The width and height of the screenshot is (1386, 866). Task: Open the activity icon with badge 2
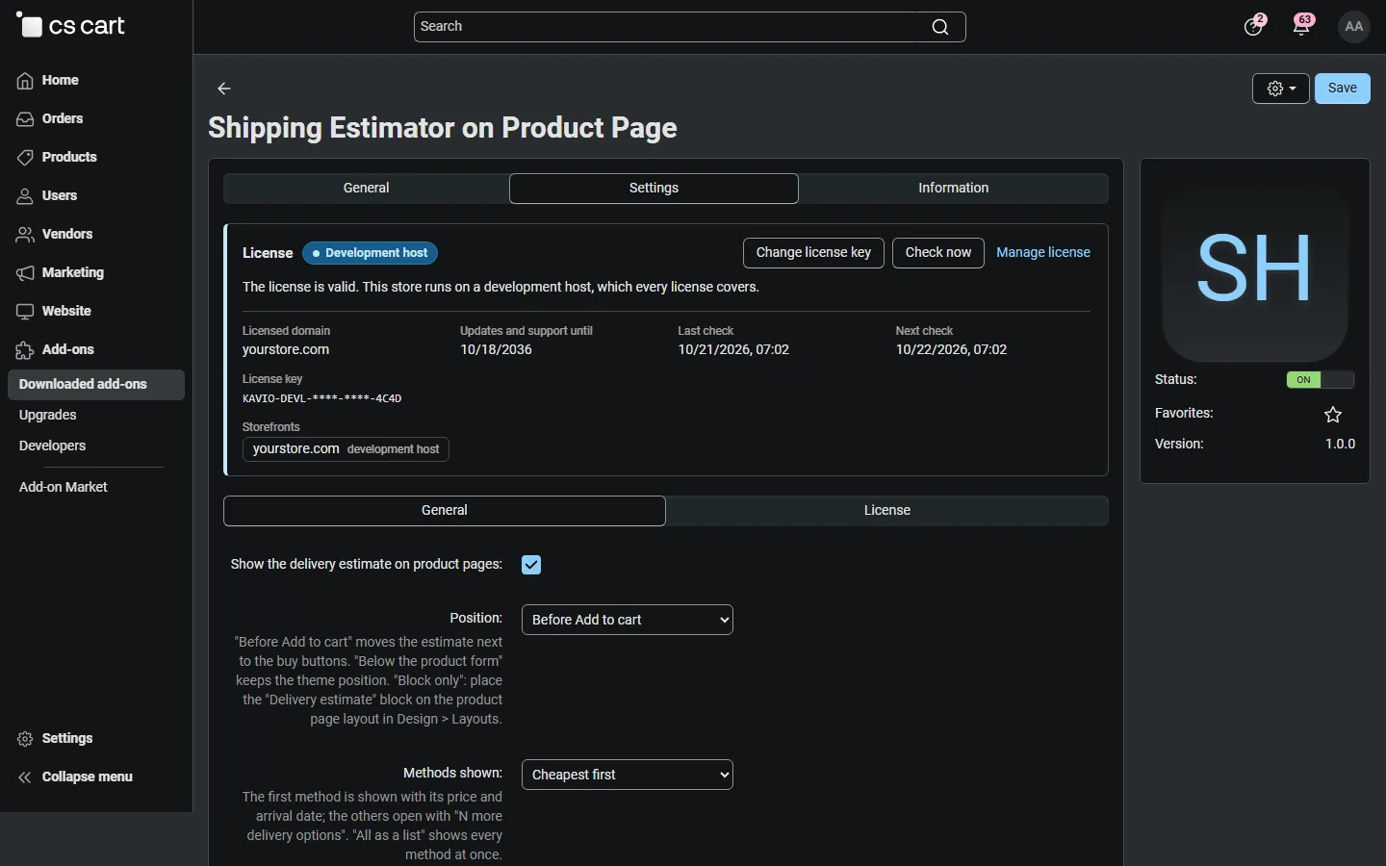(x=1254, y=26)
